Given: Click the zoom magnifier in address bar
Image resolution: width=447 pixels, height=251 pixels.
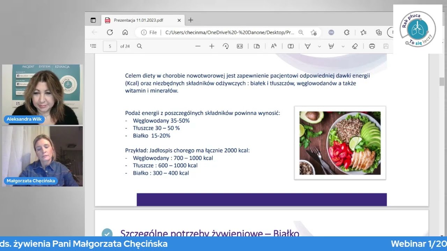Looking at the screenshot, I should click(301, 32).
